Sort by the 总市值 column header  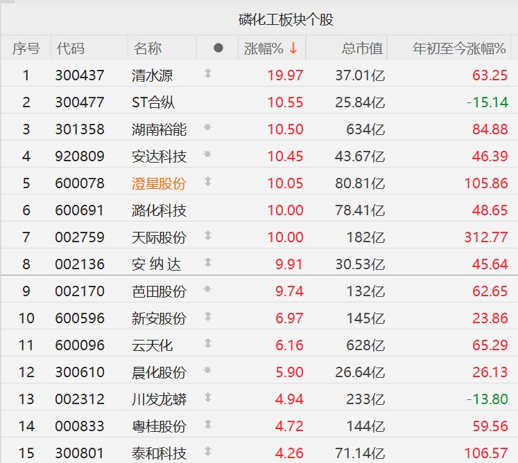click(x=362, y=48)
